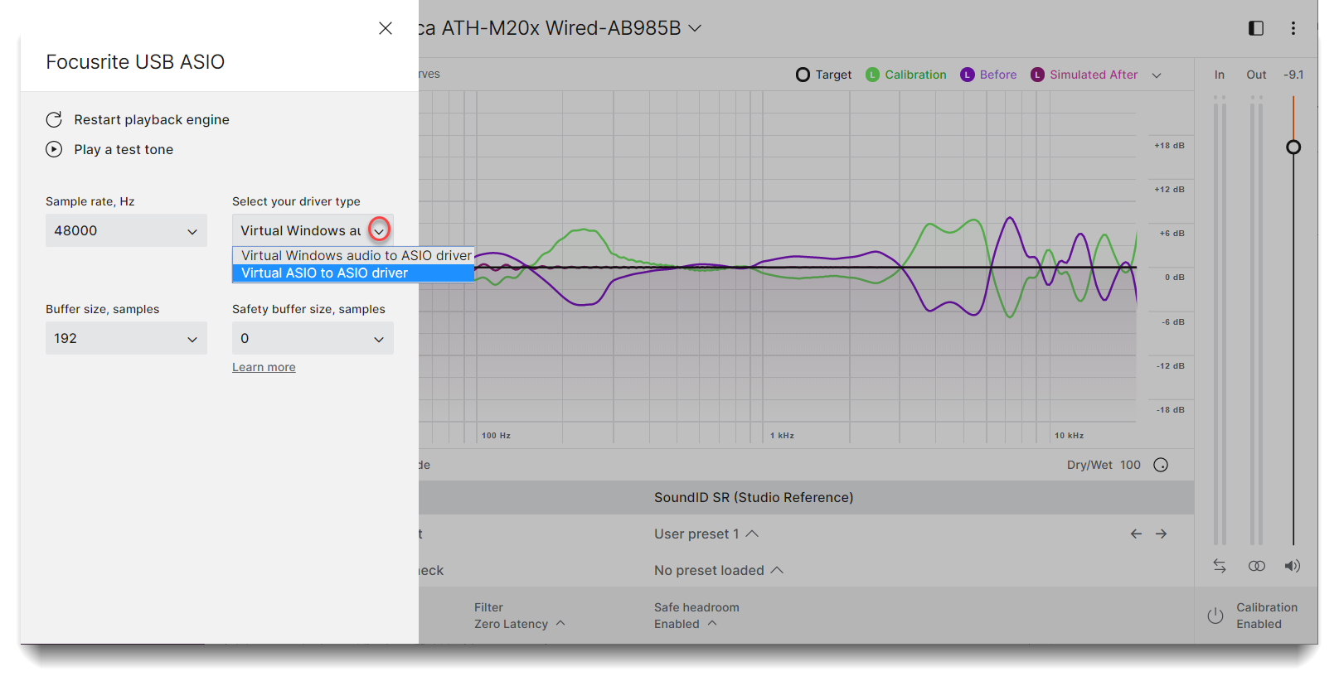Click the output volume slider handle
1339x686 pixels.
pyautogui.click(x=1293, y=147)
